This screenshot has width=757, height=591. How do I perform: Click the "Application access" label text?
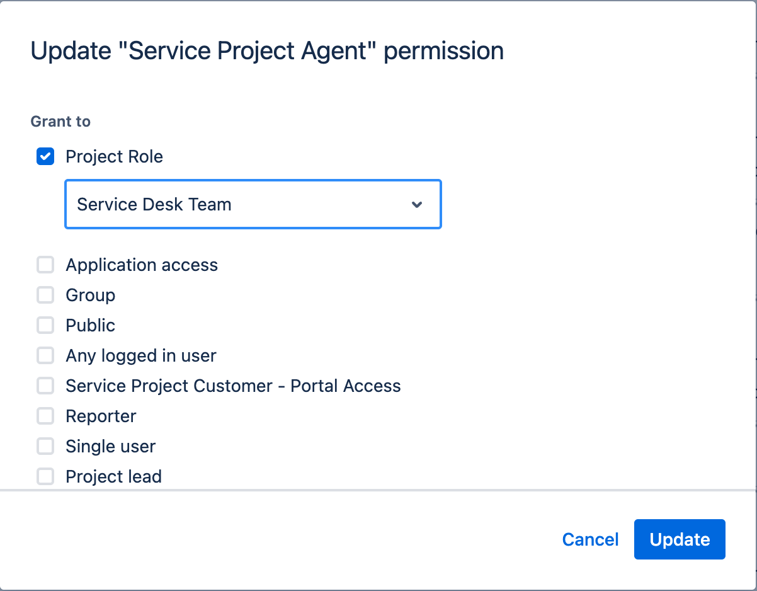[x=142, y=265]
